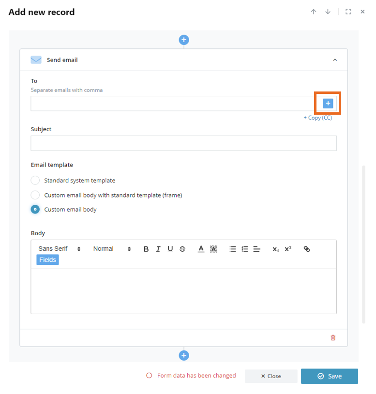The image size is (376, 394).
Task: Apply strikethrough formatting
Action: tap(182, 249)
